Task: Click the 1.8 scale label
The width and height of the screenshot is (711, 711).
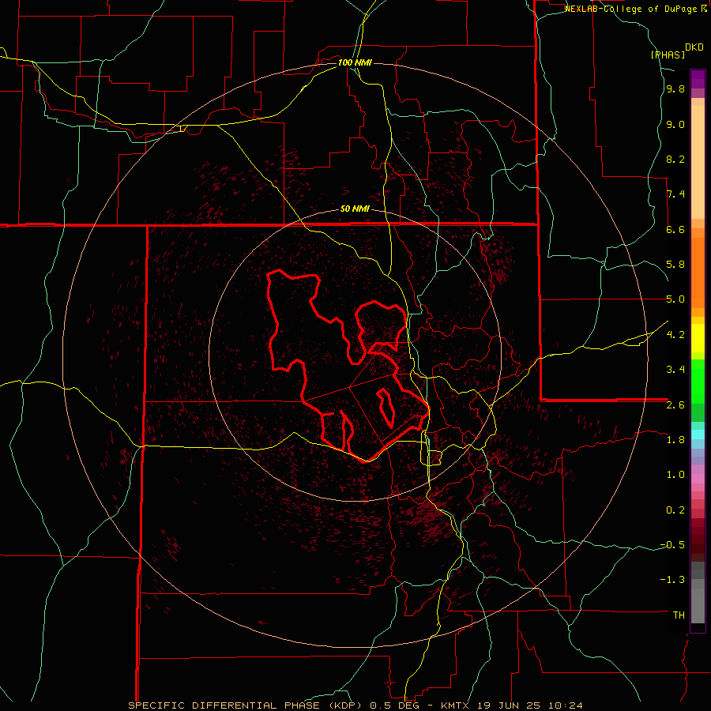Action: click(675, 440)
